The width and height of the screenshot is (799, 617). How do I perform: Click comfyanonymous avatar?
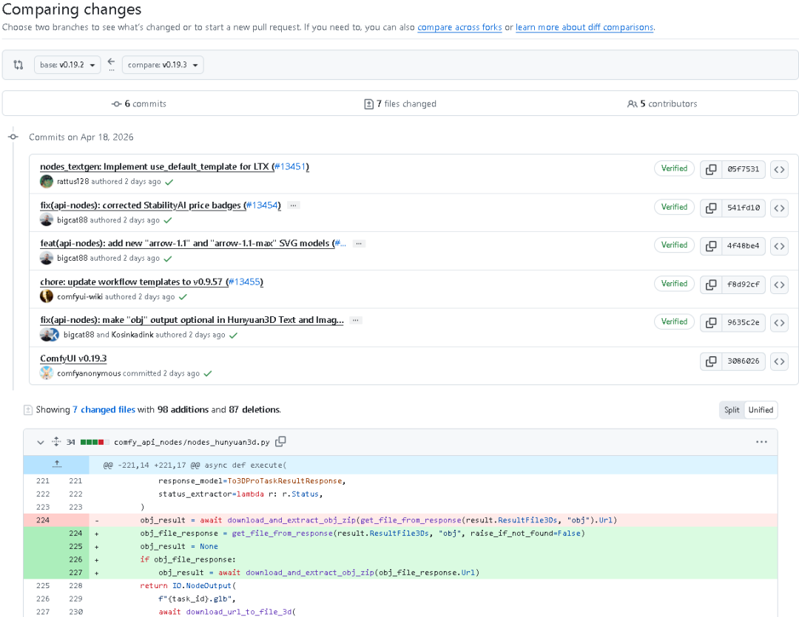coord(47,373)
